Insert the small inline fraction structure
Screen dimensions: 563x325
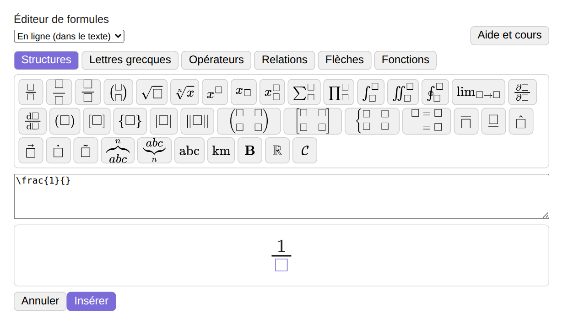coord(31,92)
